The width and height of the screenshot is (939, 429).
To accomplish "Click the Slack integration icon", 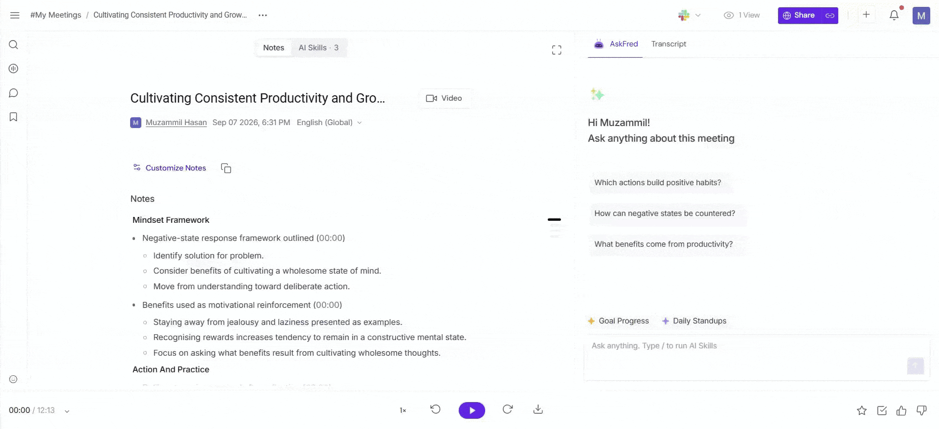I will [684, 15].
